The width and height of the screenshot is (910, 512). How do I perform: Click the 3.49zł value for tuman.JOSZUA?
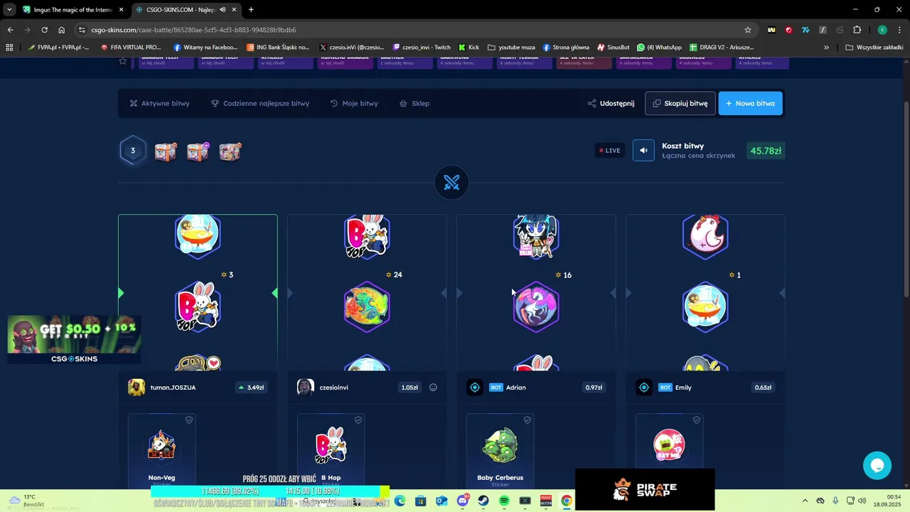[x=251, y=388]
